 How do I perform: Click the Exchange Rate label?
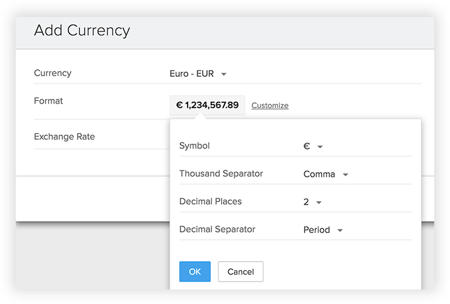[64, 137]
